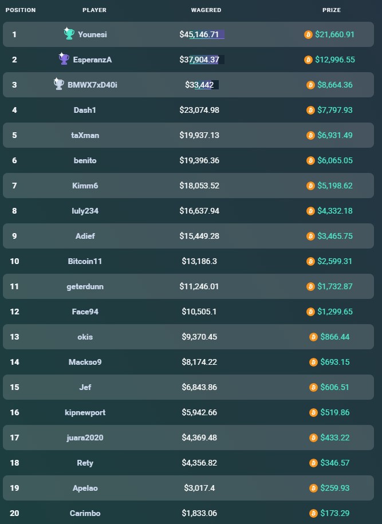Select the player name geterdunn

(x=85, y=286)
